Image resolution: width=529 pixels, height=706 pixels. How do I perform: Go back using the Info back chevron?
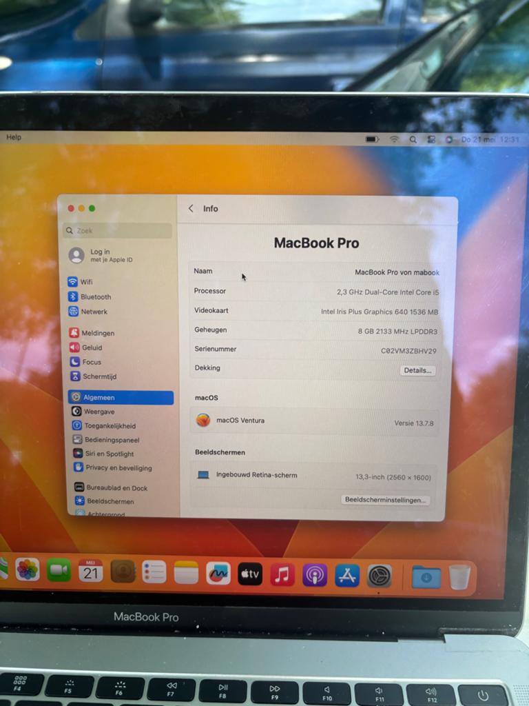tap(191, 208)
